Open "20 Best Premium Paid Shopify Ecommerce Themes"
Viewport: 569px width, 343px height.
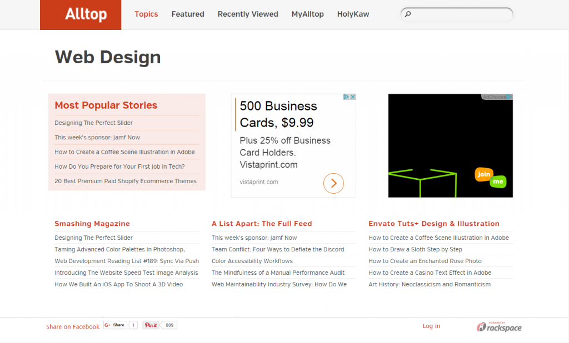(x=126, y=181)
